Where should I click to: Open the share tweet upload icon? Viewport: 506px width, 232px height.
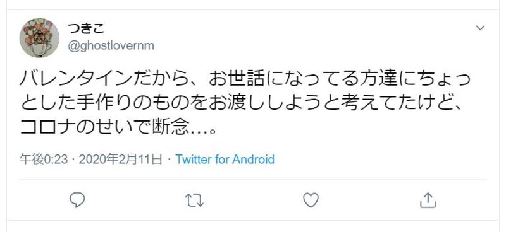pos(428,200)
